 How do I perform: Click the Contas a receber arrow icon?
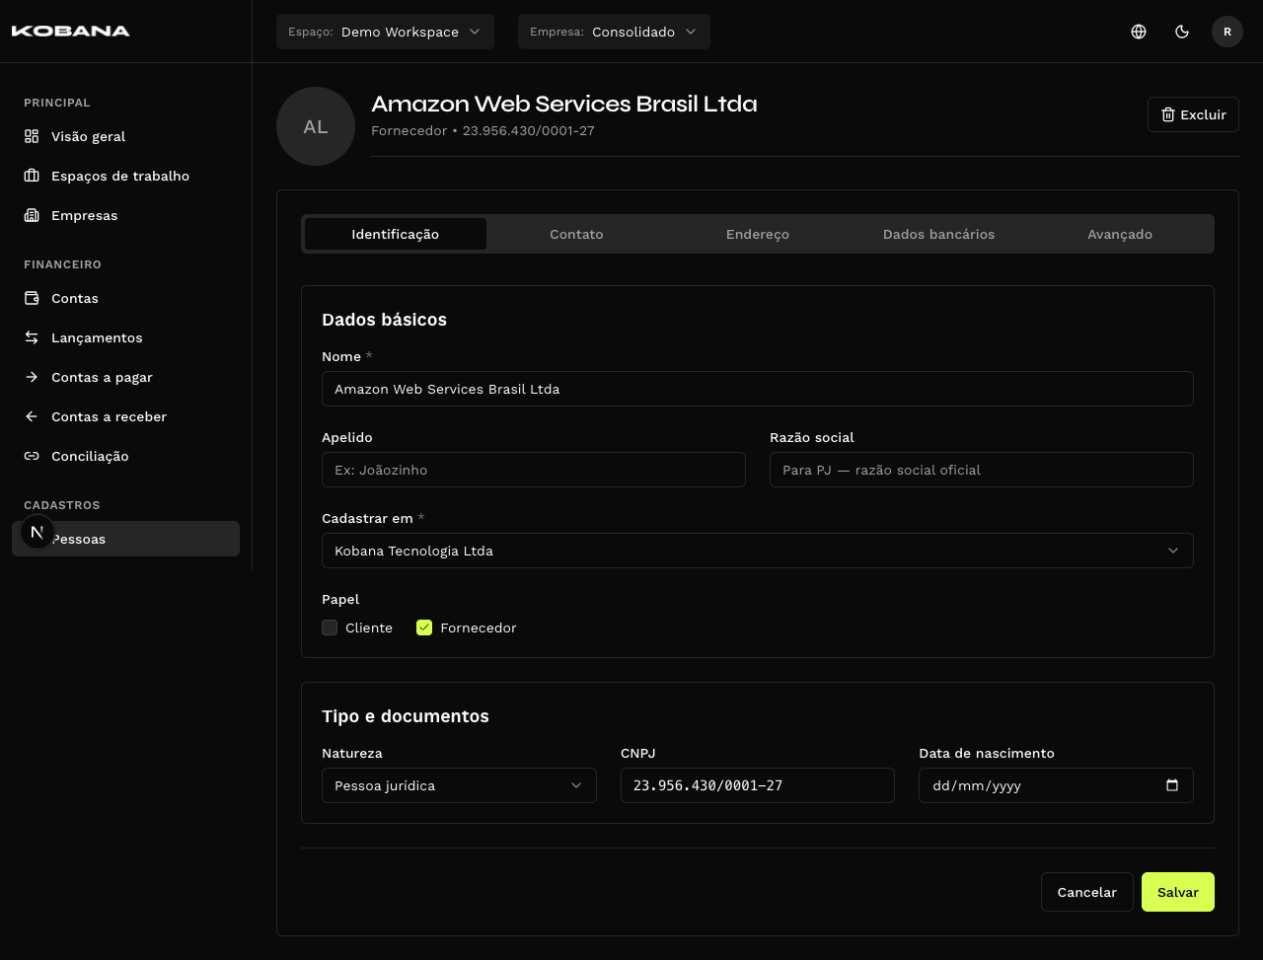pyautogui.click(x=32, y=416)
